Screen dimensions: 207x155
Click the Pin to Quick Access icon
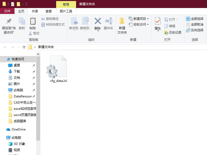9,25
